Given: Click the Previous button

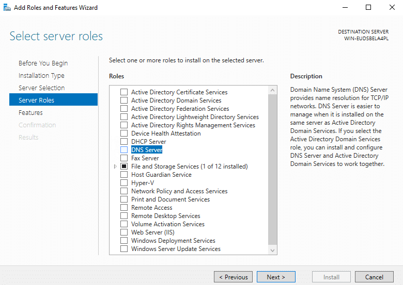Looking at the screenshot, I should (x=233, y=277).
